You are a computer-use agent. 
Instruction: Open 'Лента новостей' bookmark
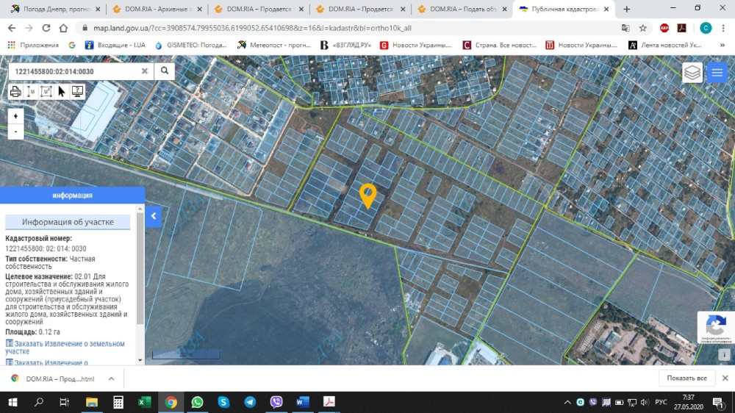click(666, 45)
